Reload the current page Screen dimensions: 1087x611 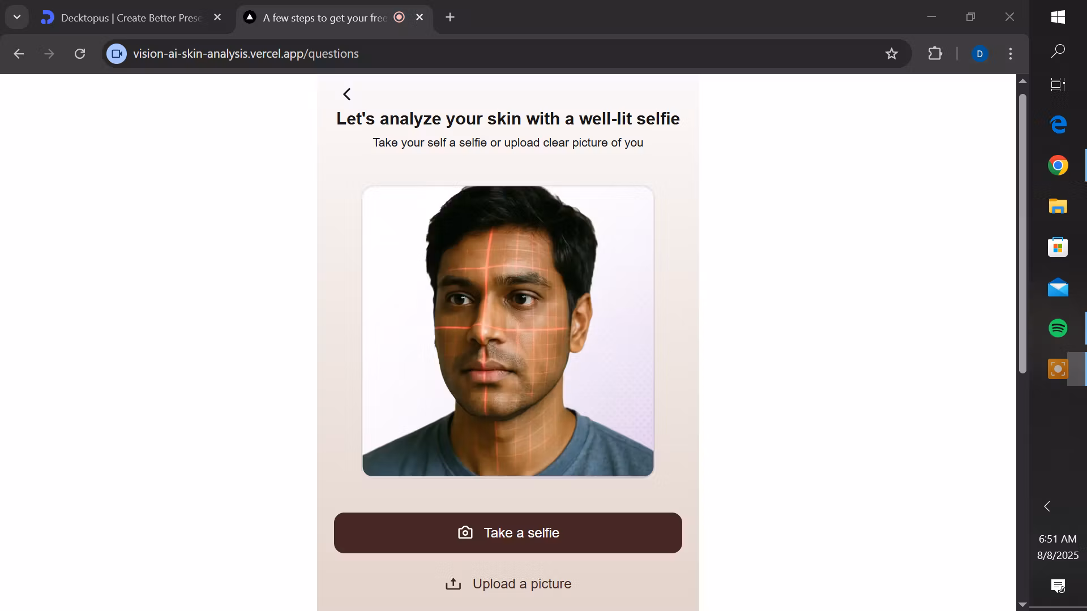click(x=80, y=54)
